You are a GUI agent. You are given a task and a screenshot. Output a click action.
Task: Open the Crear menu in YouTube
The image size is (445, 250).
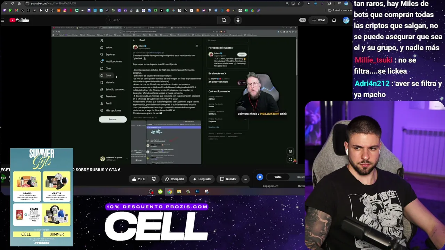(318, 20)
